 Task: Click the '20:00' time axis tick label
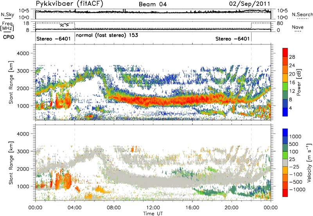click(x=231, y=208)
